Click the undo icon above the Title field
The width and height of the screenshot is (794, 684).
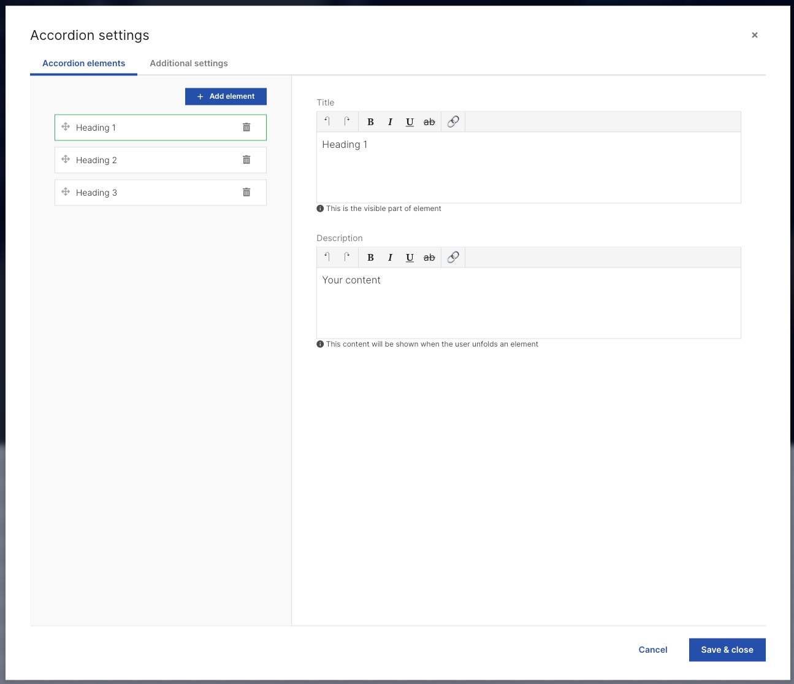coord(327,121)
